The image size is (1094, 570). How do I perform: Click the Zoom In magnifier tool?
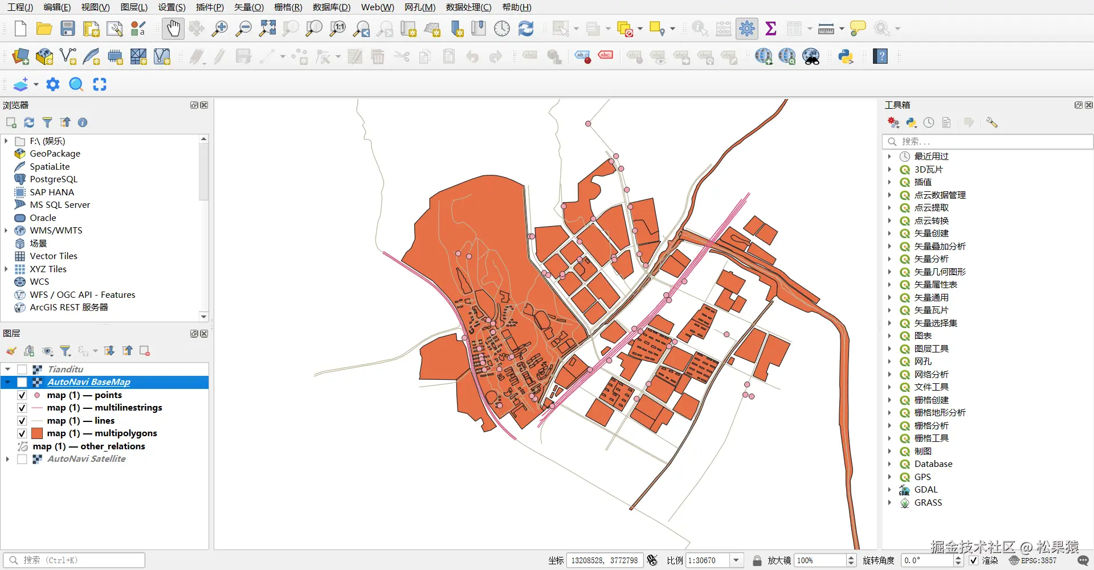[219, 28]
